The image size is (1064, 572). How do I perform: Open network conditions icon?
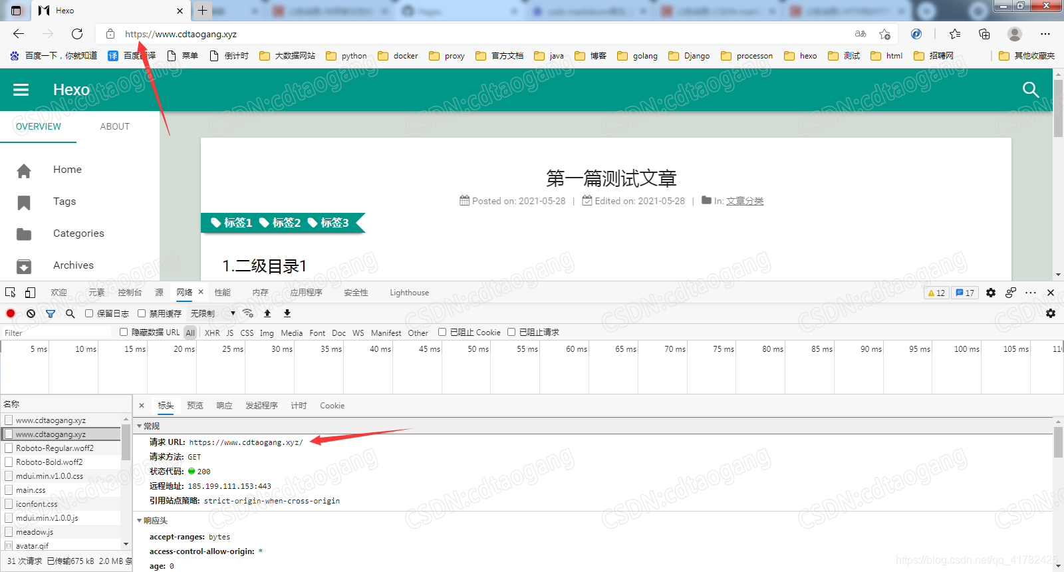tap(248, 313)
